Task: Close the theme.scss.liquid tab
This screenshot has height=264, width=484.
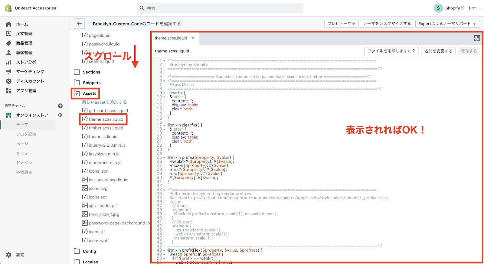Action: click(193, 38)
